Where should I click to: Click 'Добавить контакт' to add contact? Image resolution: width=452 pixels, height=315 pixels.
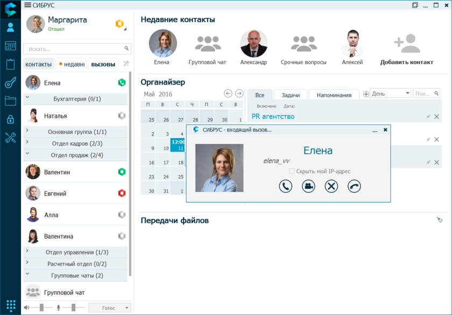pos(406,49)
